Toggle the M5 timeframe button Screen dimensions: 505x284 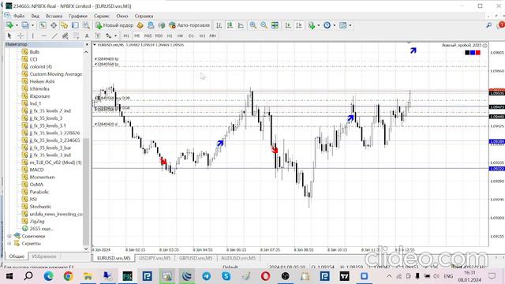(x=137, y=35)
